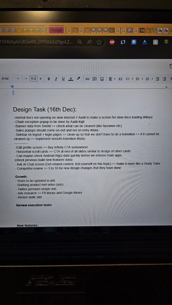
Task: Increase the paragraph indent
Action: (x=165, y=79)
